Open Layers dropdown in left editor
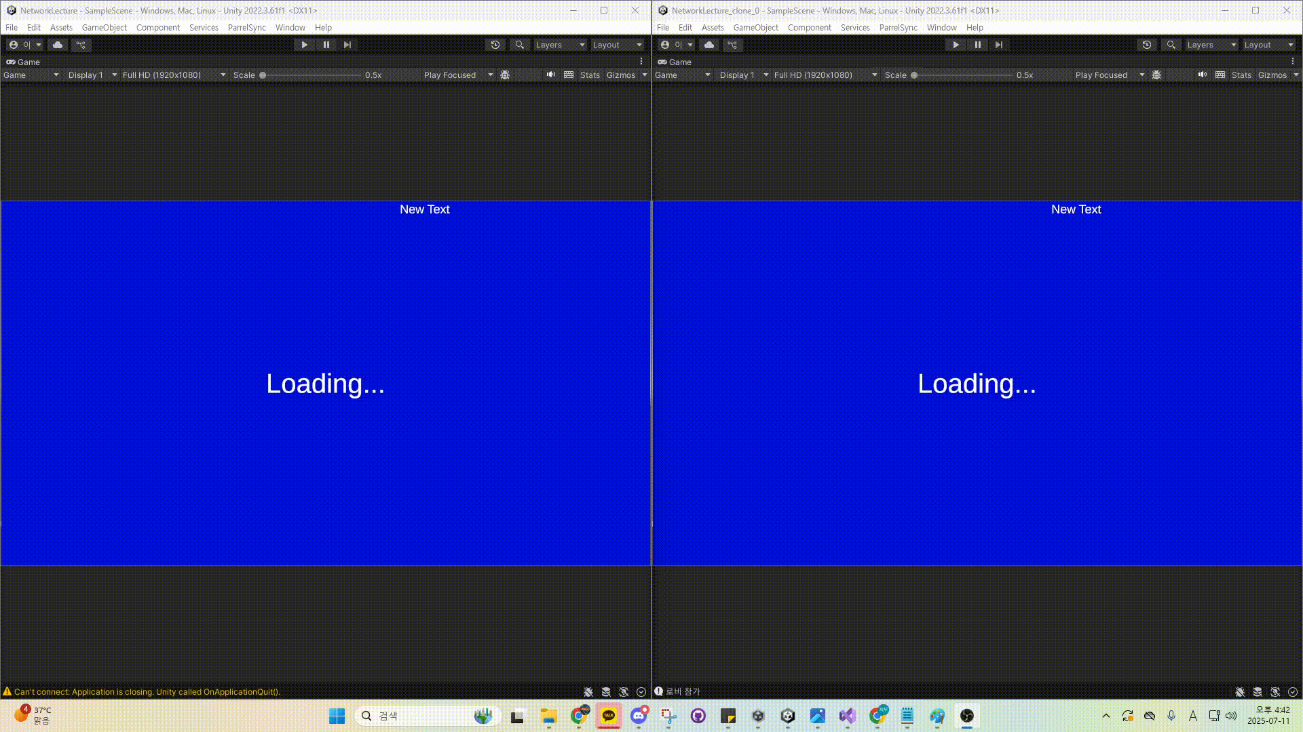Viewport: 1303px width, 732px height. click(559, 45)
